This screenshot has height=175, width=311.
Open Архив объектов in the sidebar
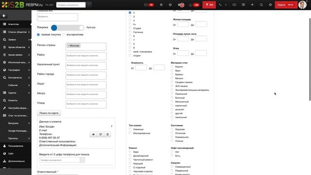(16, 47)
